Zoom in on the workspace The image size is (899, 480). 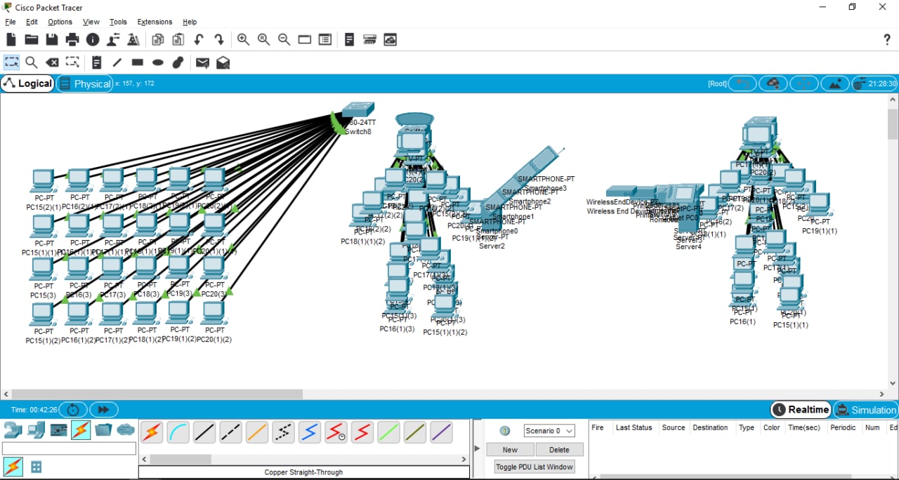243,40
